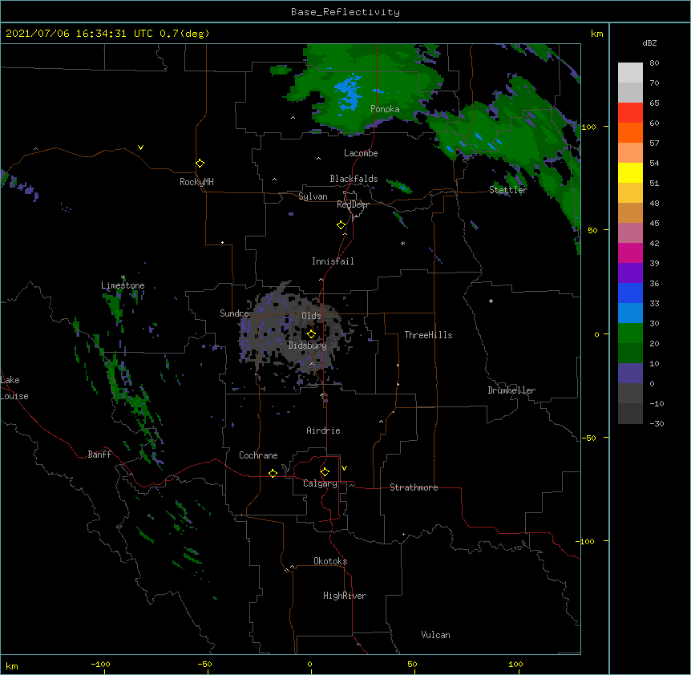Select the Sundre label
This screenshot has height=675, width=691.
tap(234, 313)
